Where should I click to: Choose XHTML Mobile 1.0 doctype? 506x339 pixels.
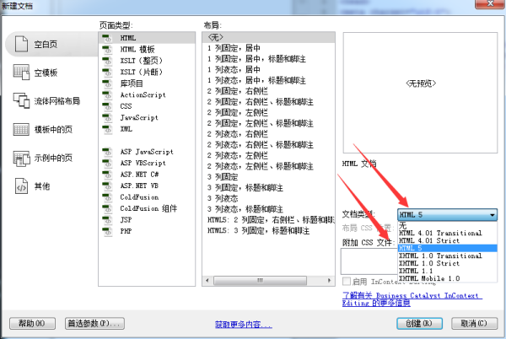point(447,278)
